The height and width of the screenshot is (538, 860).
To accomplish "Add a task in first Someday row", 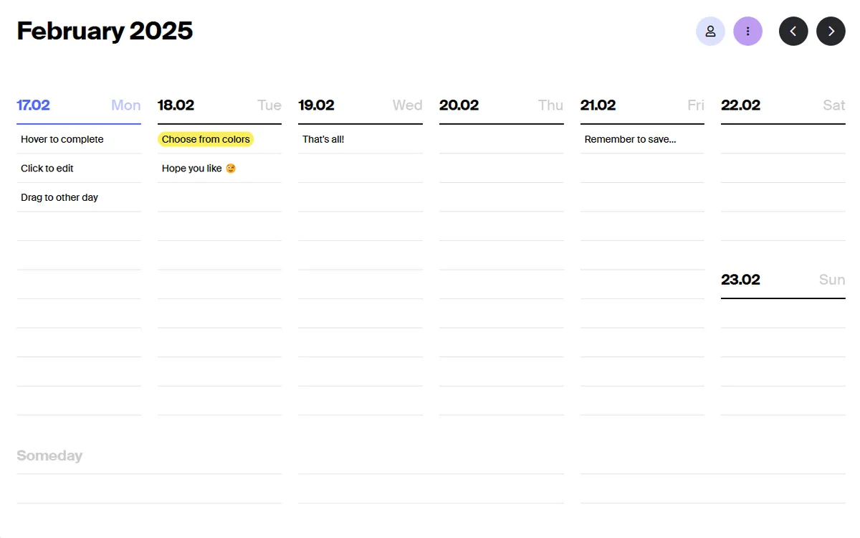I will [148, 489].
